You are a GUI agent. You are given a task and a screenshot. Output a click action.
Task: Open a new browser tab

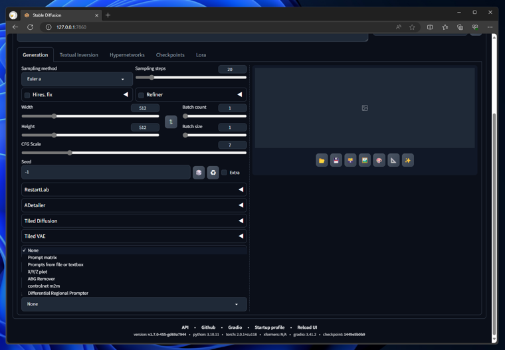108,15
